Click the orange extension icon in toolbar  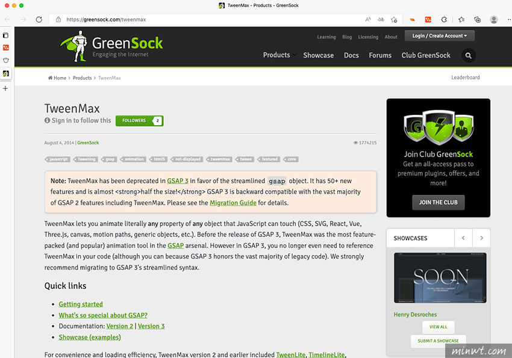(x=413, y=20)
